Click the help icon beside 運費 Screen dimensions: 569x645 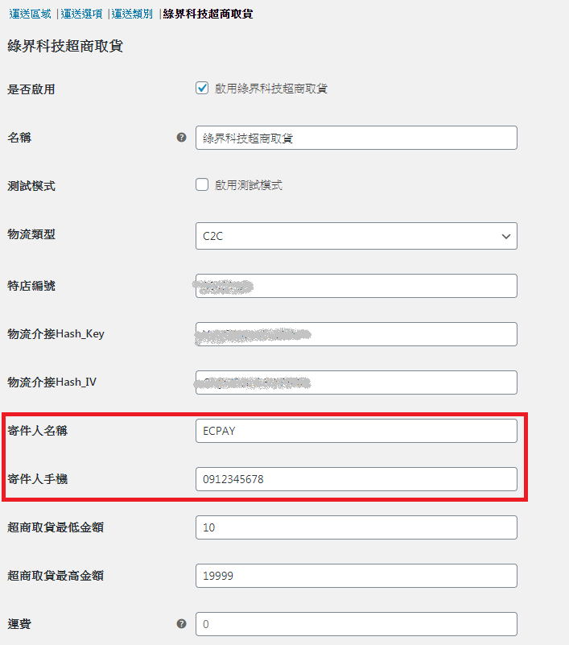click(181, 623)
